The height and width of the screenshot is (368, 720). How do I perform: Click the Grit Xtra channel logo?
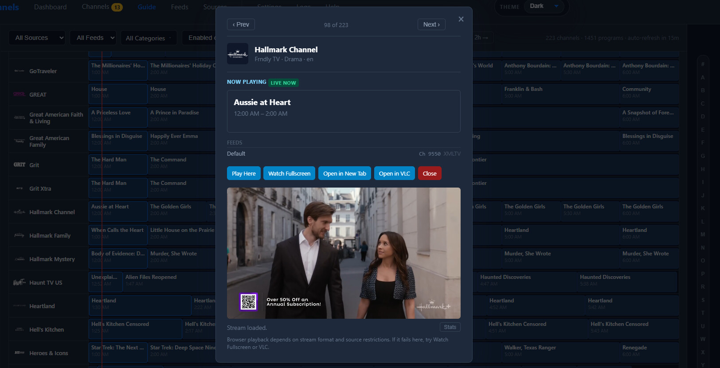click(x=19, y=188)
